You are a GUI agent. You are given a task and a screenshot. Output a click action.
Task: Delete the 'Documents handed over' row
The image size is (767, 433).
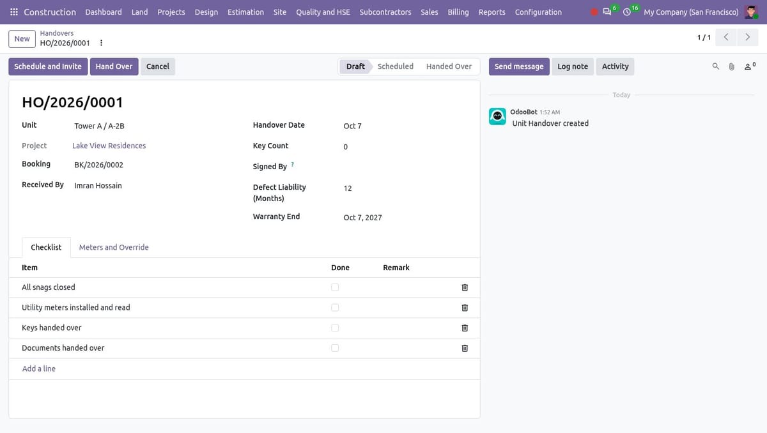tap(465, 348)
